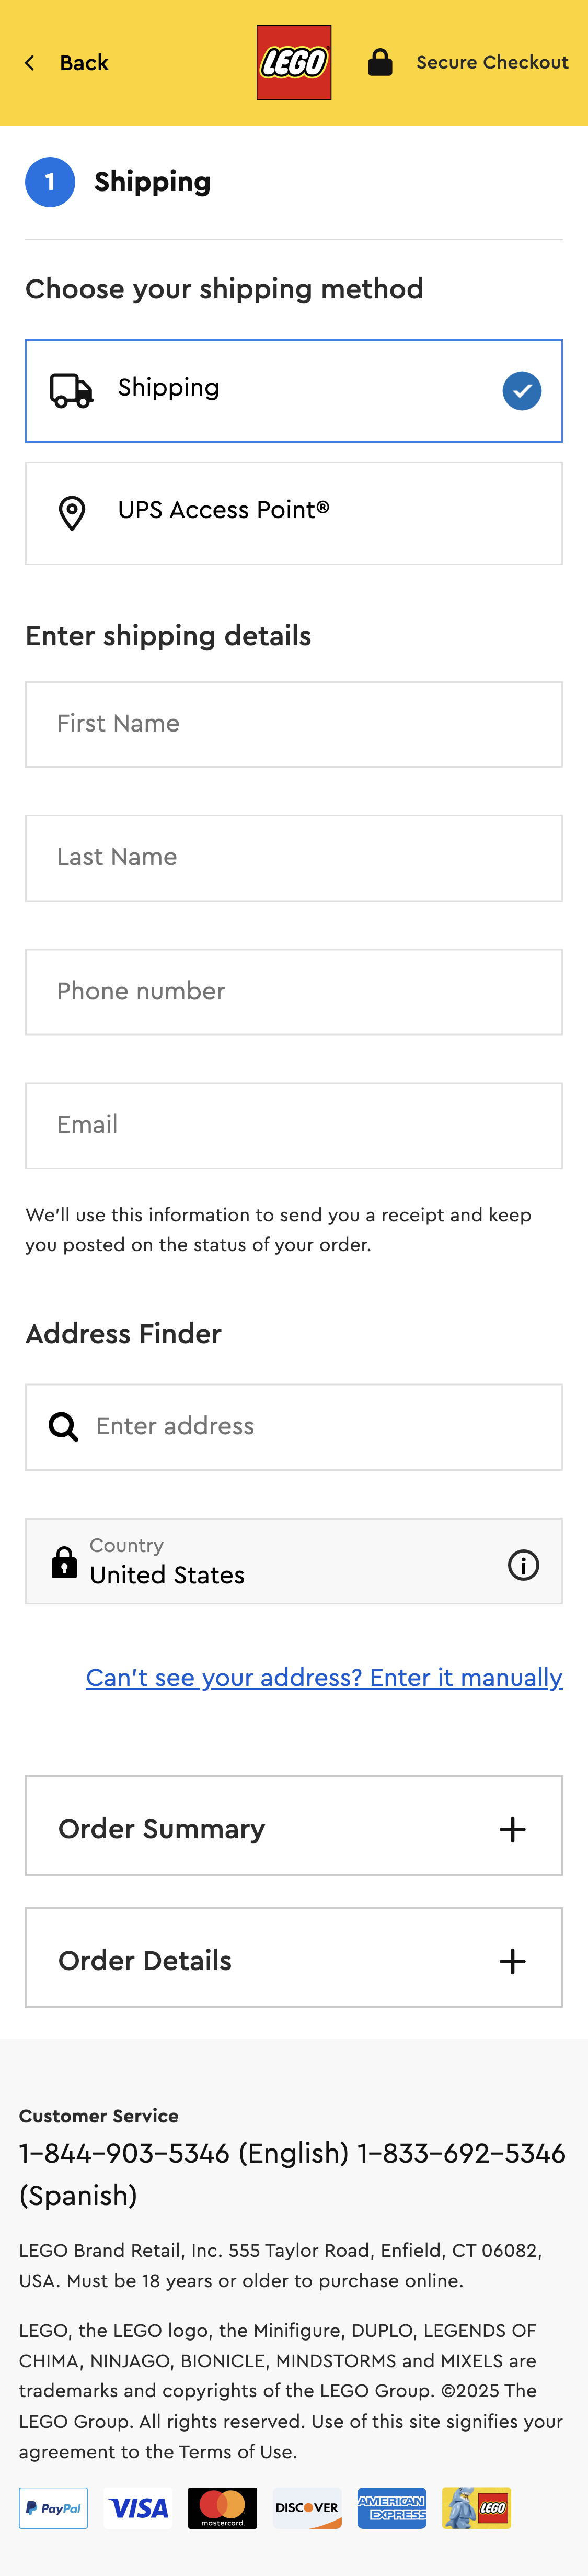The height and width of the screenshot is (2576, 588).
Task: Click the PayPal payment icon
Action: click(53, 2508)
